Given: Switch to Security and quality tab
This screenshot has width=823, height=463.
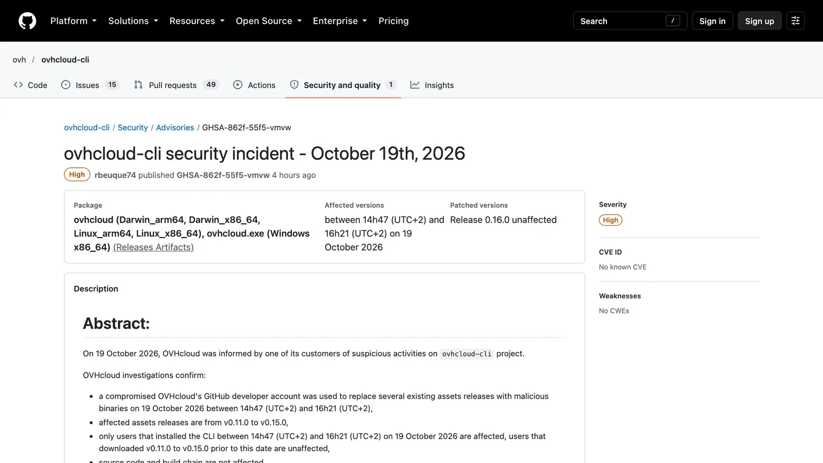Looking at the screenshot, I should pyautogui.click(x=343, y=85).
